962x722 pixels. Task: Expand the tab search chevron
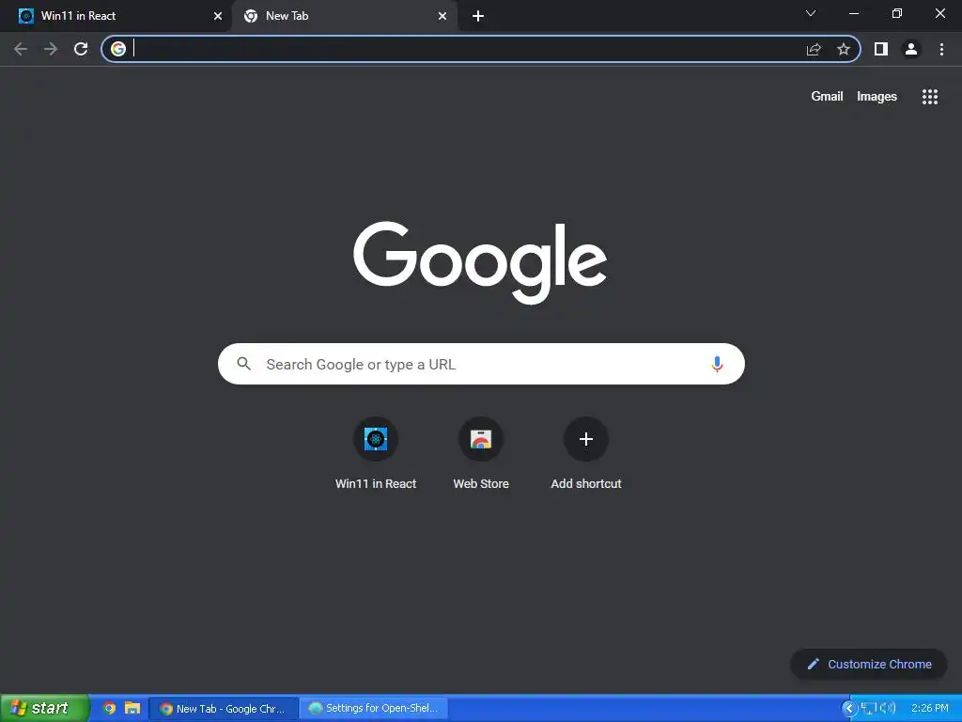811,13
